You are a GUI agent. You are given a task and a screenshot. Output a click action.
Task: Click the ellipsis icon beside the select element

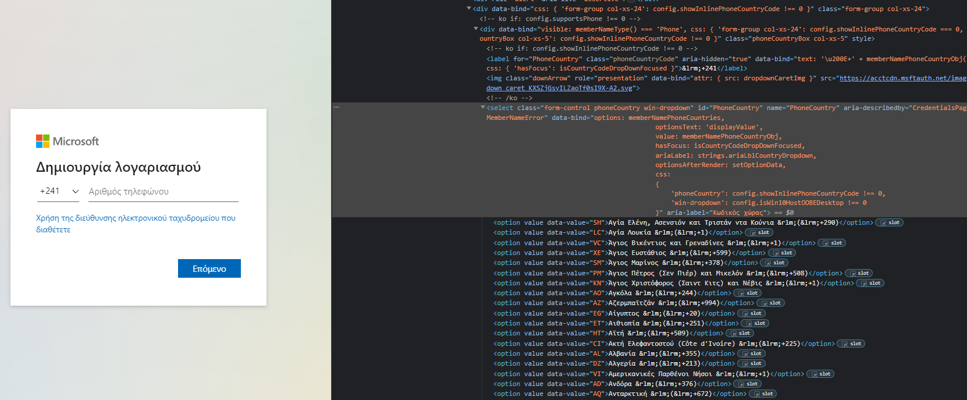[x=336, y=107]
